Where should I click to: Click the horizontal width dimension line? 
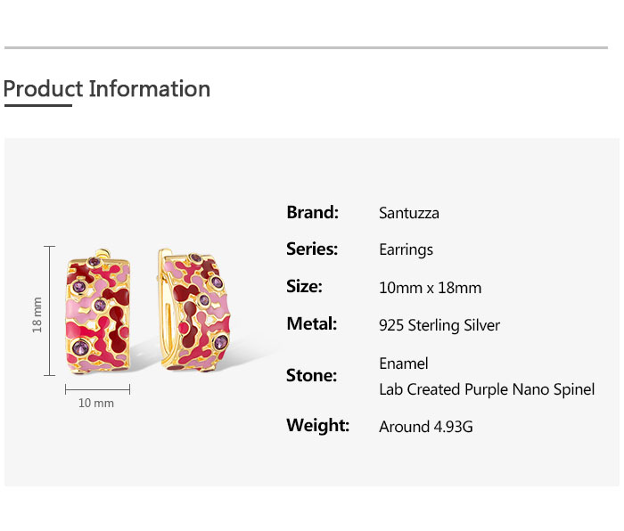pyautogui.click(x=97, y=389)
